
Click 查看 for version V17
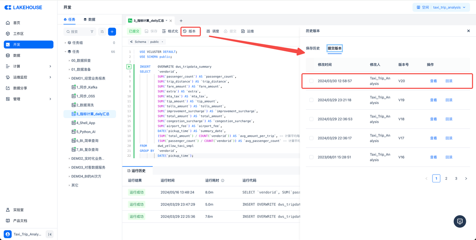[x=433, y=138]
